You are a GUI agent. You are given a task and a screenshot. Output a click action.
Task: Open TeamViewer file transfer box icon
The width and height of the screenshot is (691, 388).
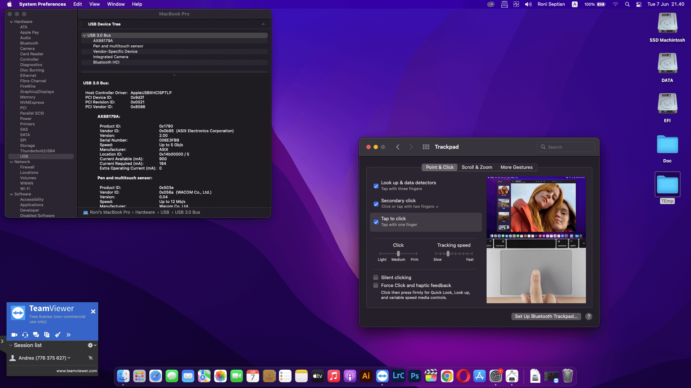click(47, 335)
